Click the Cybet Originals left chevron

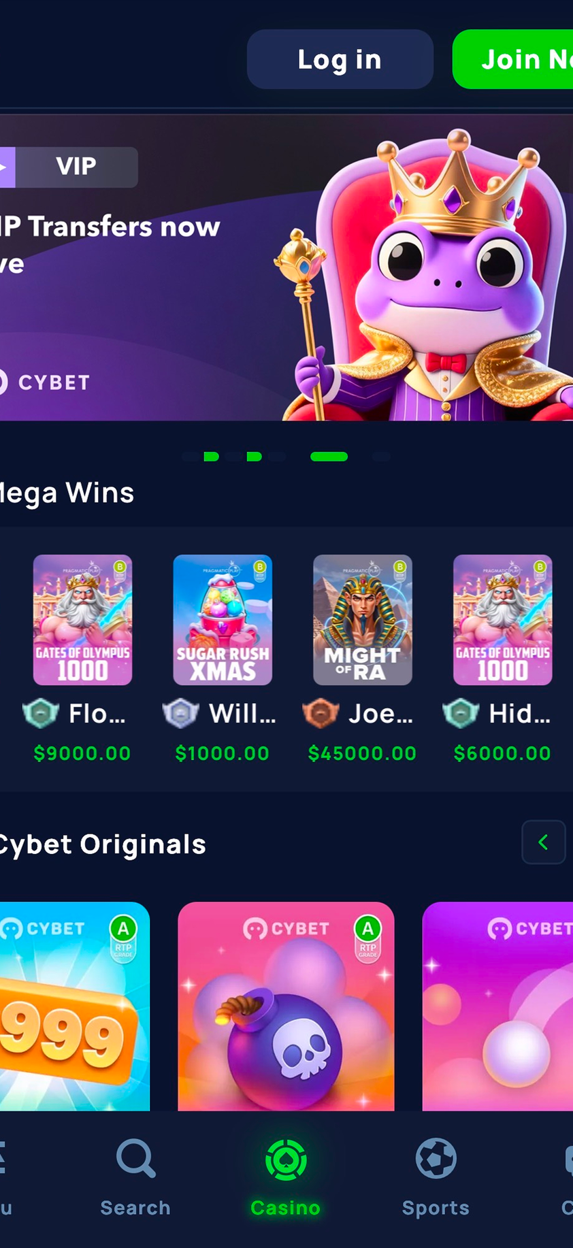click(544, 842)
